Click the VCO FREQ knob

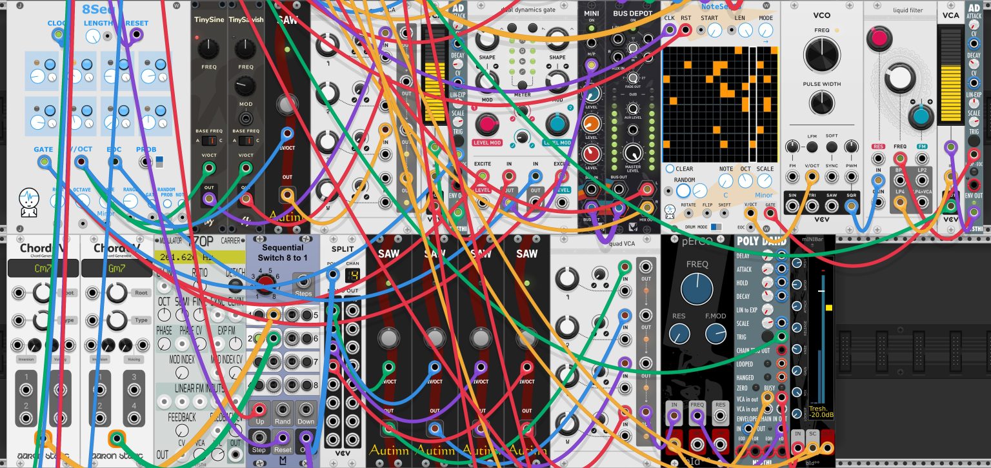[x=821, y=54]
